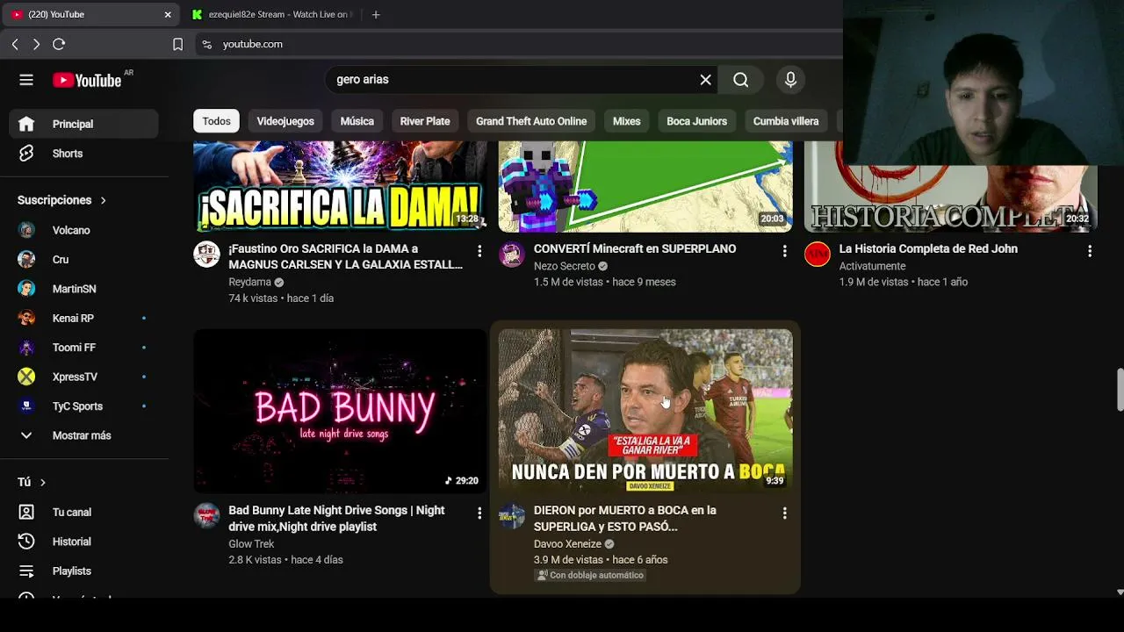Start voice search with the microphone
Screen dimensions: 1124x632
[790, 80]
